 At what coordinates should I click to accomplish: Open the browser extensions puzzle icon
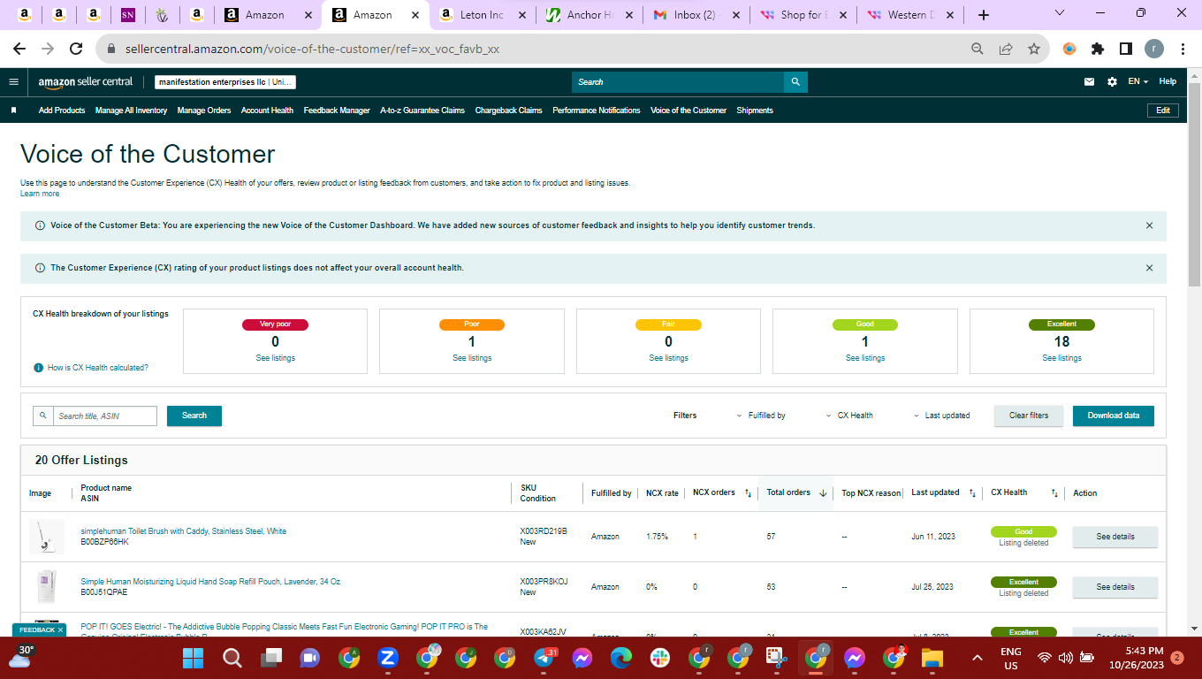click(x=1098, y=49)
